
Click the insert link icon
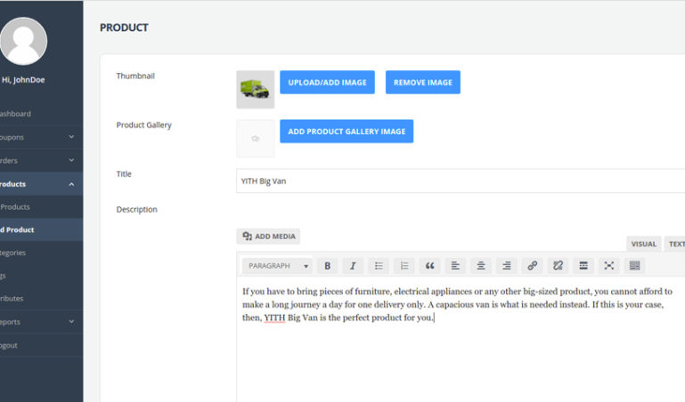pyautogui.click(x=532, y=266)
